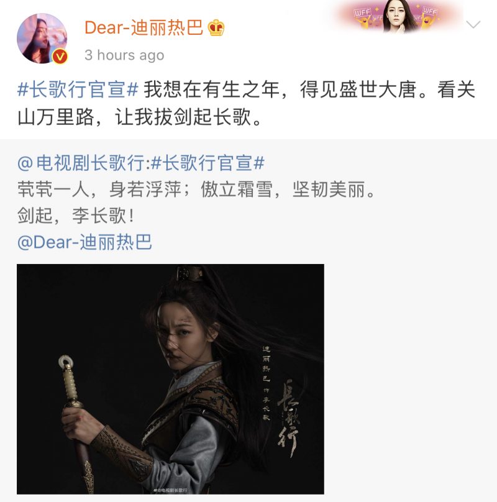Click the left WFF sticker in the banner

pyautogui.click(x=363, y=18)
